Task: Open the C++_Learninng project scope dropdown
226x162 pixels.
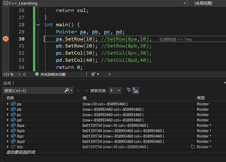Action: coord(185,3)
